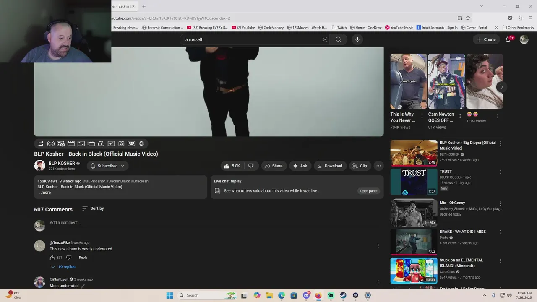537x302 pixels.
Task: Open File Explorer in taskbar
Action: coord(269,295)
